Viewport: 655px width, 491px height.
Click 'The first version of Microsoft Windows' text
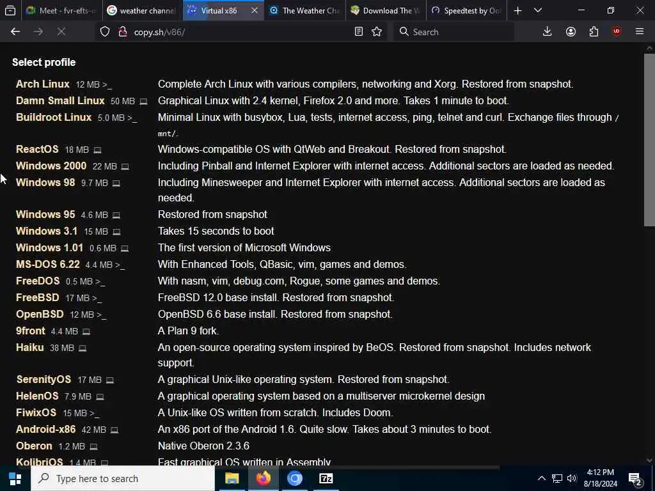click(x=244, y=247)
